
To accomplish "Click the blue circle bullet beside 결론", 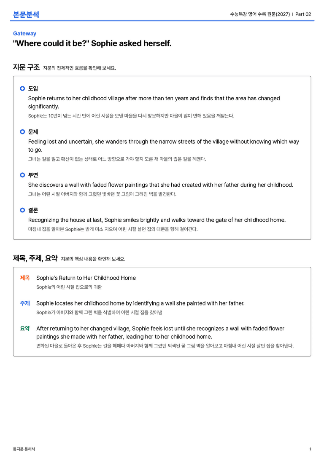I will tap(22, 210).
